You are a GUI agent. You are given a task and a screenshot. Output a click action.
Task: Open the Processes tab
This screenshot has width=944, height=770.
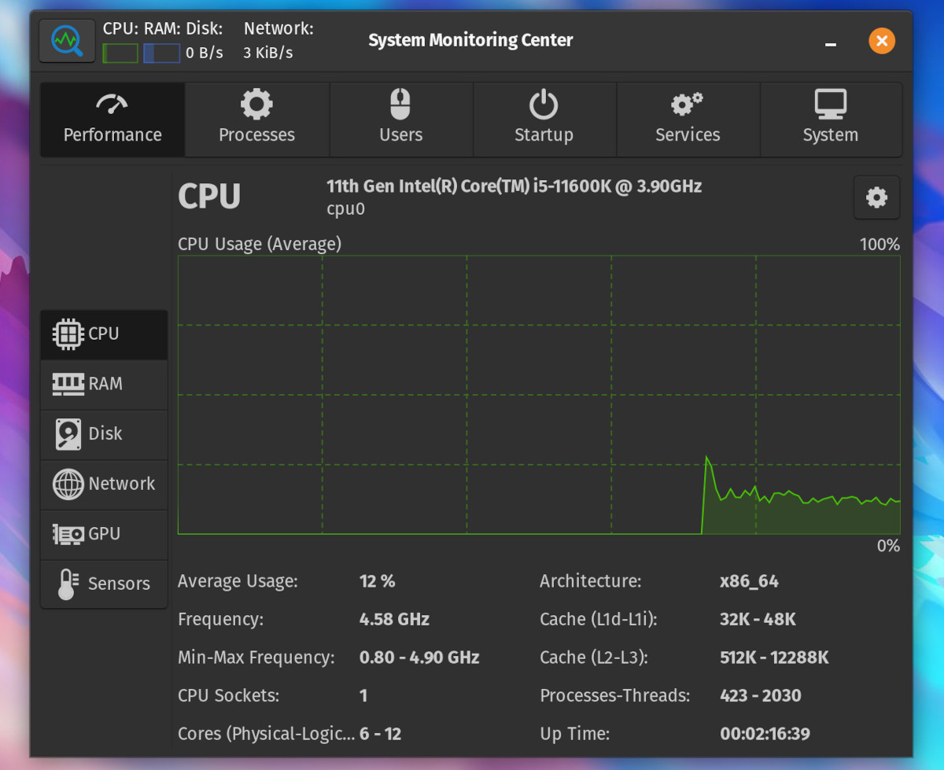256,120
